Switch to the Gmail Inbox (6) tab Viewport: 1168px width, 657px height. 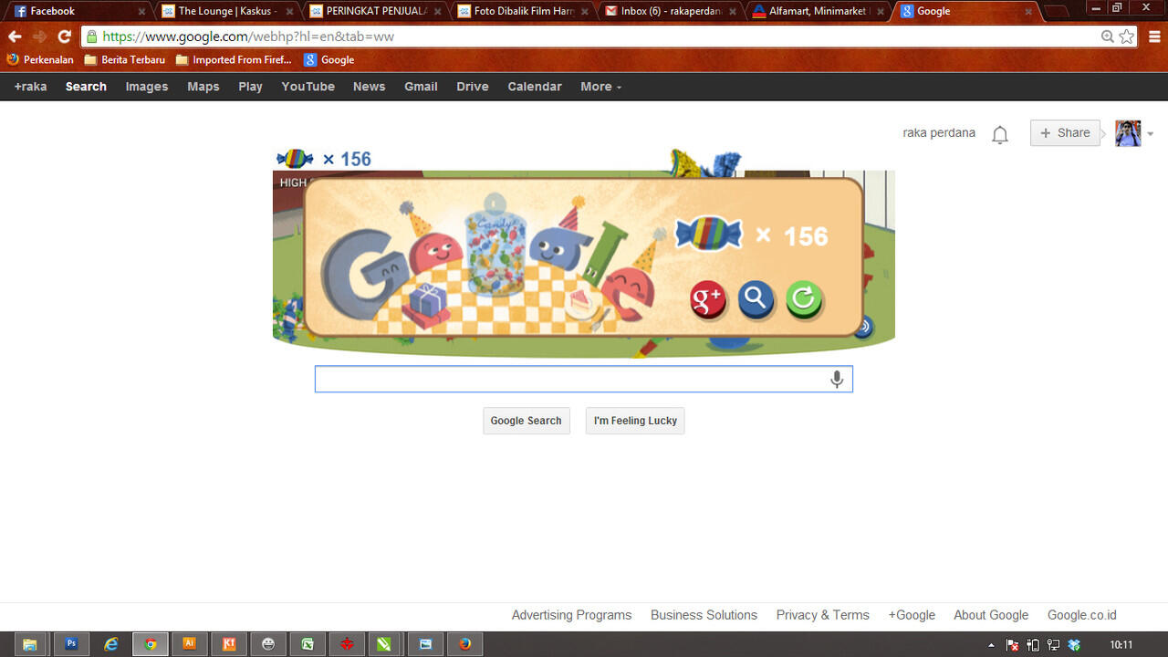click(x=670, y=11)
